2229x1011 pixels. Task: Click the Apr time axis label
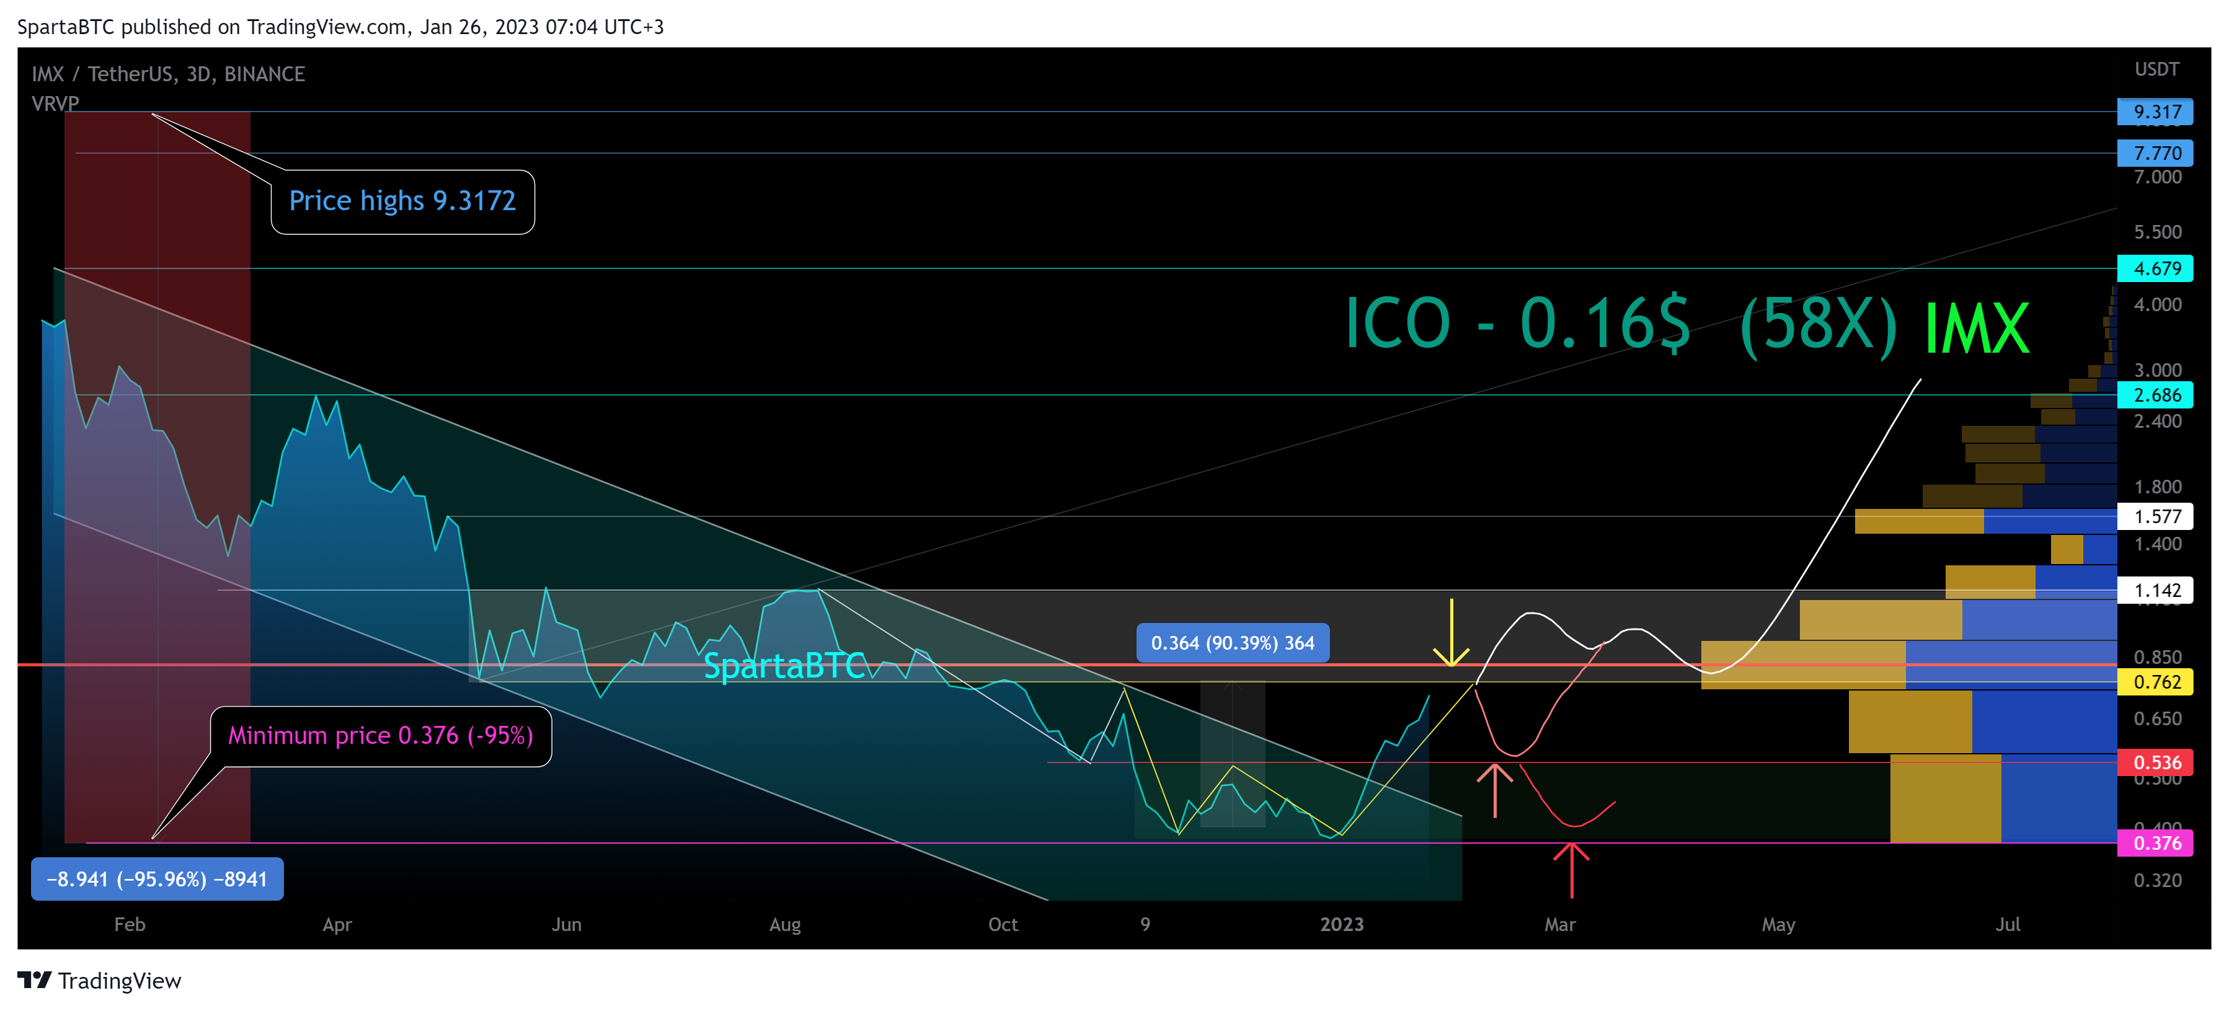coord(337,925)
